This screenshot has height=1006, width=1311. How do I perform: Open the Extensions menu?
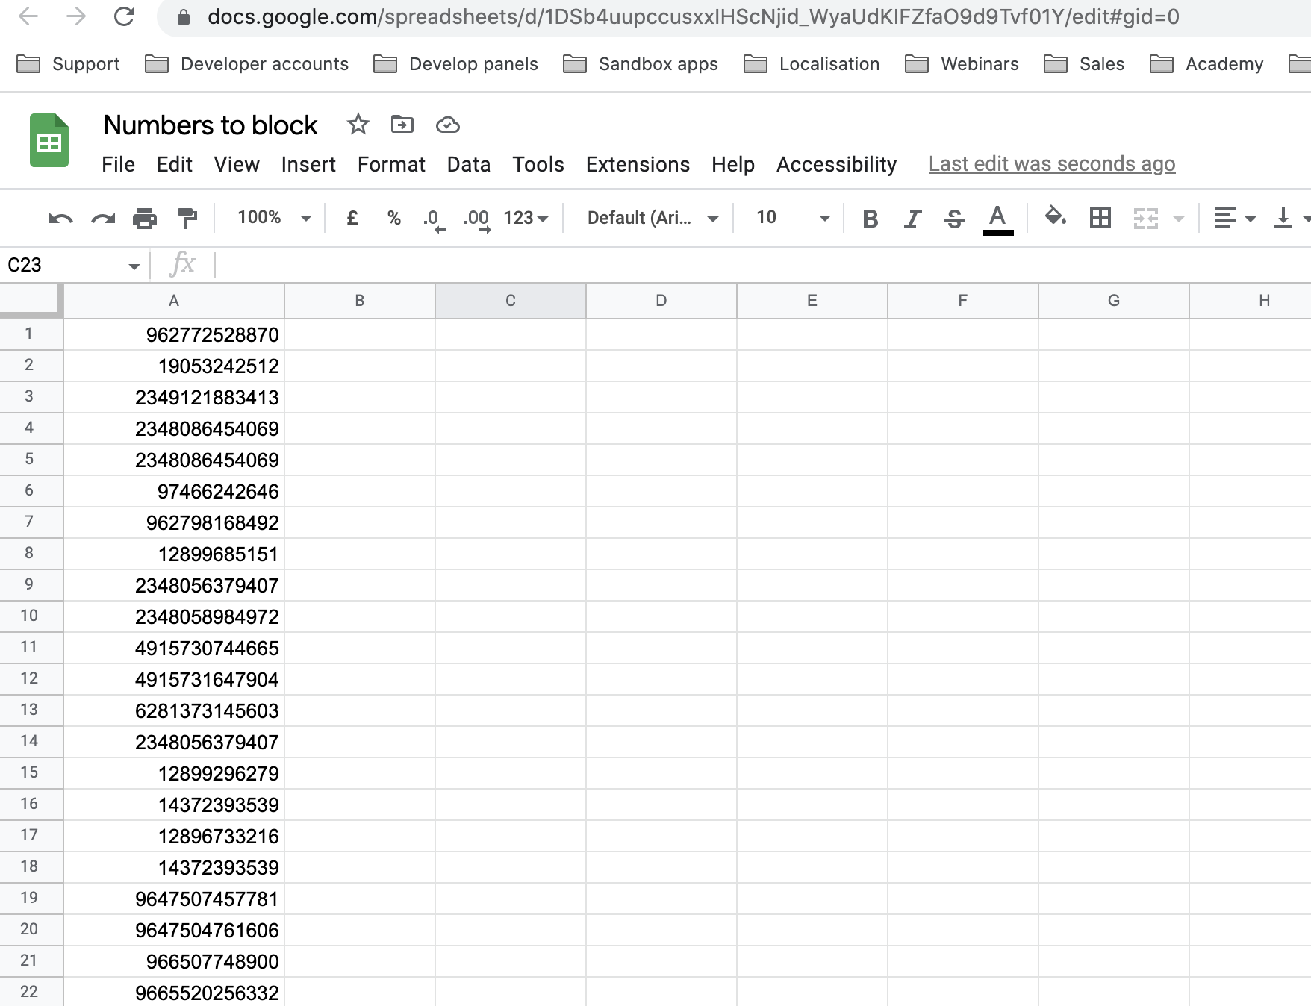(x=638, y=164)
